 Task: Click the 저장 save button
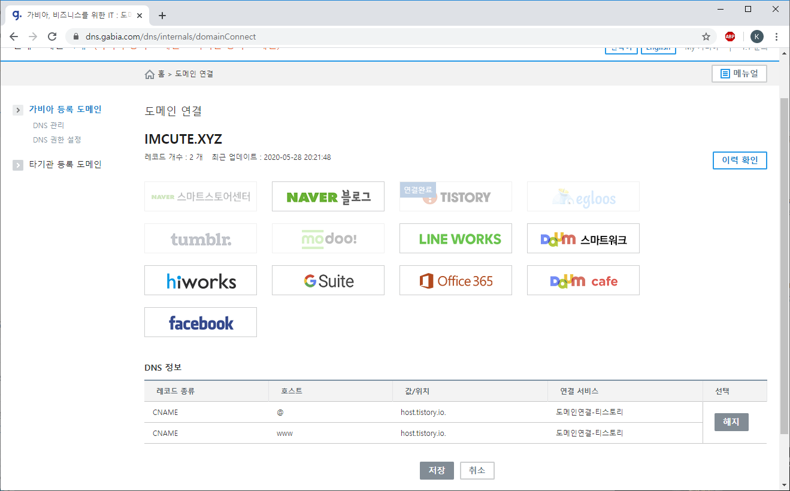coord(437,471)
